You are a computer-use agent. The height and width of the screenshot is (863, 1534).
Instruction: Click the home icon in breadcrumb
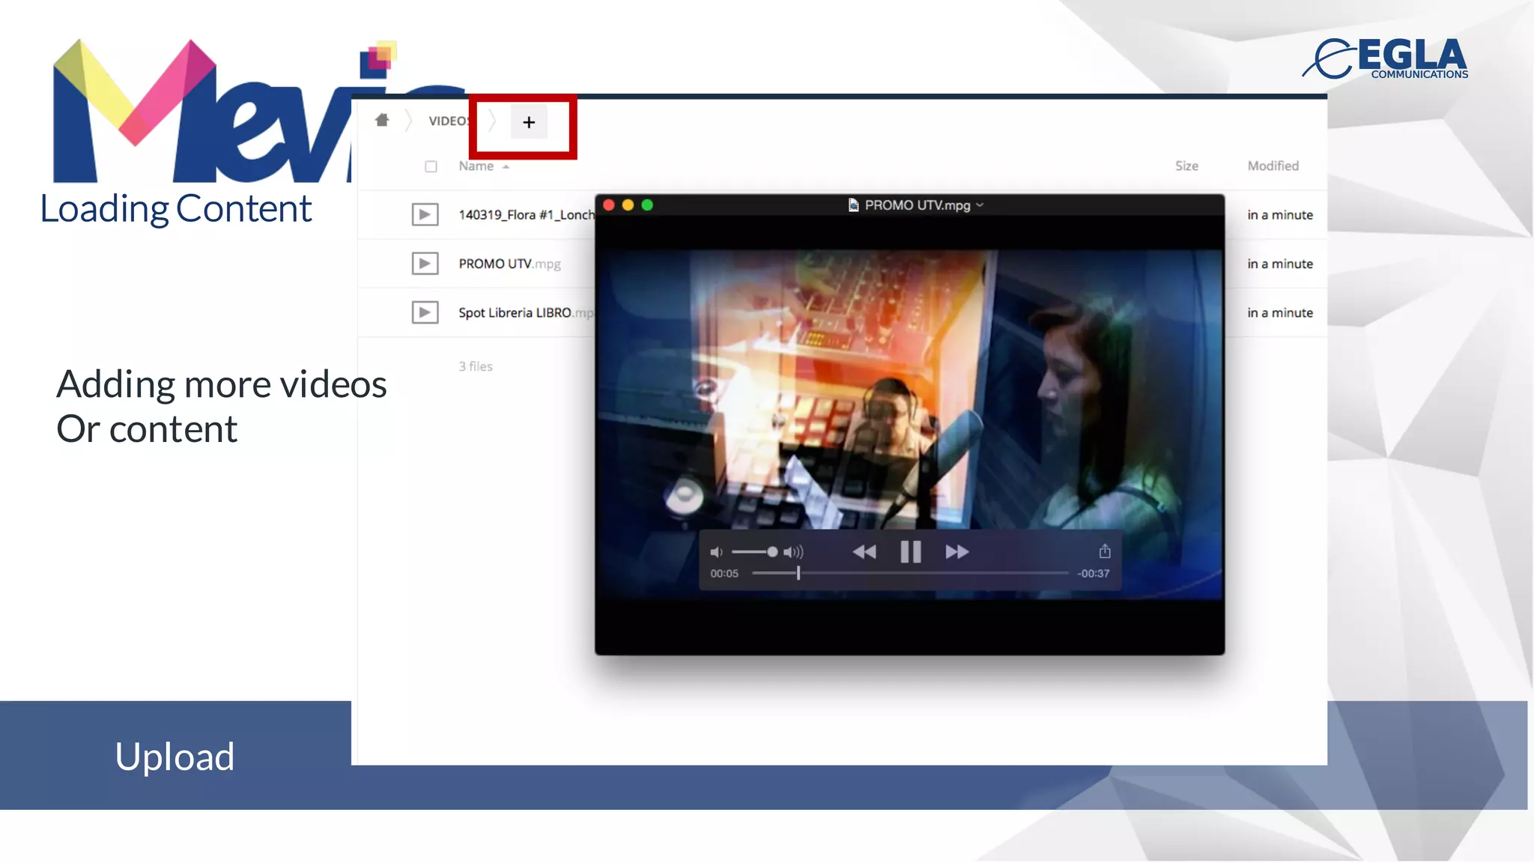[382, 120]
